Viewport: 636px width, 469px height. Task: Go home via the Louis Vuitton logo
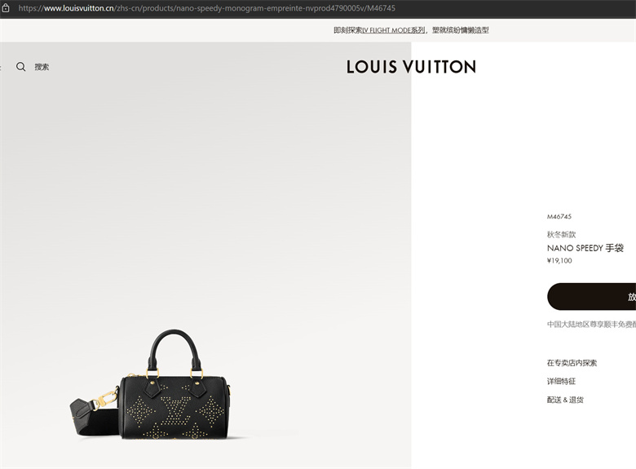411,67
